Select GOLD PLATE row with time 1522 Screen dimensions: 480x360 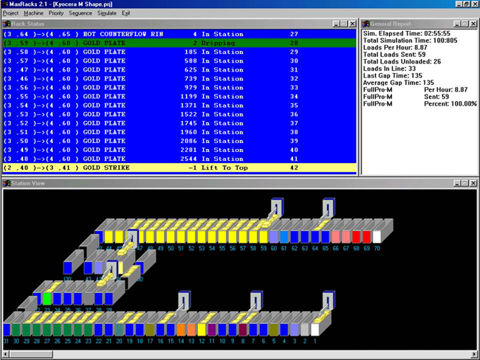(x=179, y=114)
